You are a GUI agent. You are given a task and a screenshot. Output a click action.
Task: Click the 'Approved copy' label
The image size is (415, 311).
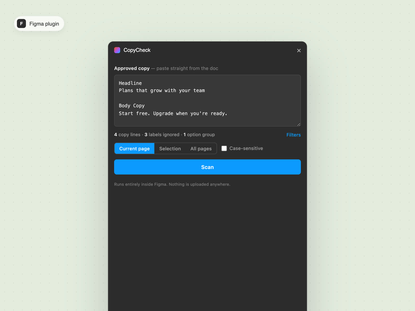point(132,68)
